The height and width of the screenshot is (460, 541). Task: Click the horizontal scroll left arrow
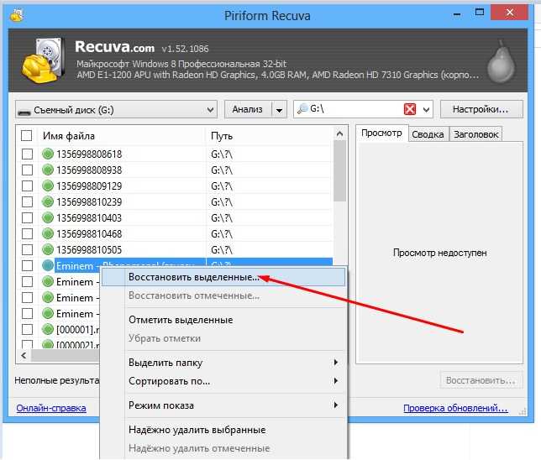[24, 355]
